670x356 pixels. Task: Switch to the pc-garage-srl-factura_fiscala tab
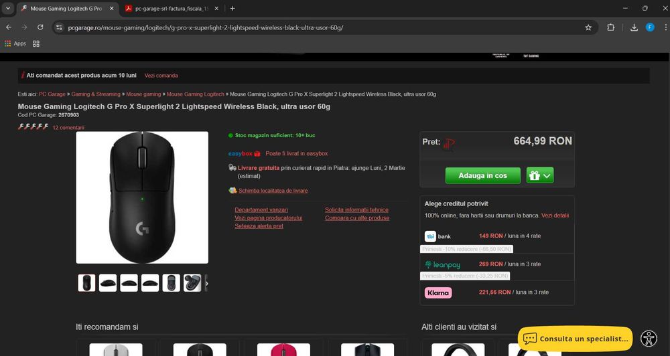point(172,8)
